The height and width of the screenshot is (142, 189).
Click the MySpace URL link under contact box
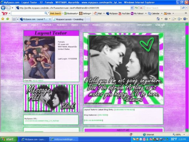coord(42,121)
